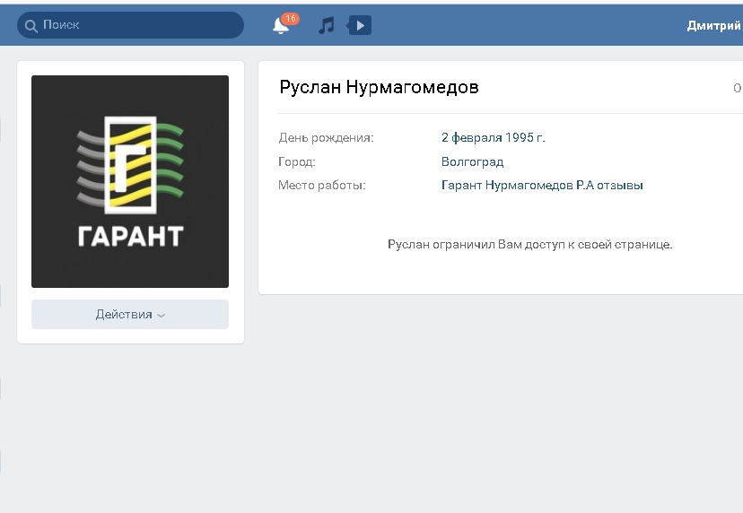Click the magnifying glass search icon
Screen dimensions: 743x513
click(x=31, y=25)
